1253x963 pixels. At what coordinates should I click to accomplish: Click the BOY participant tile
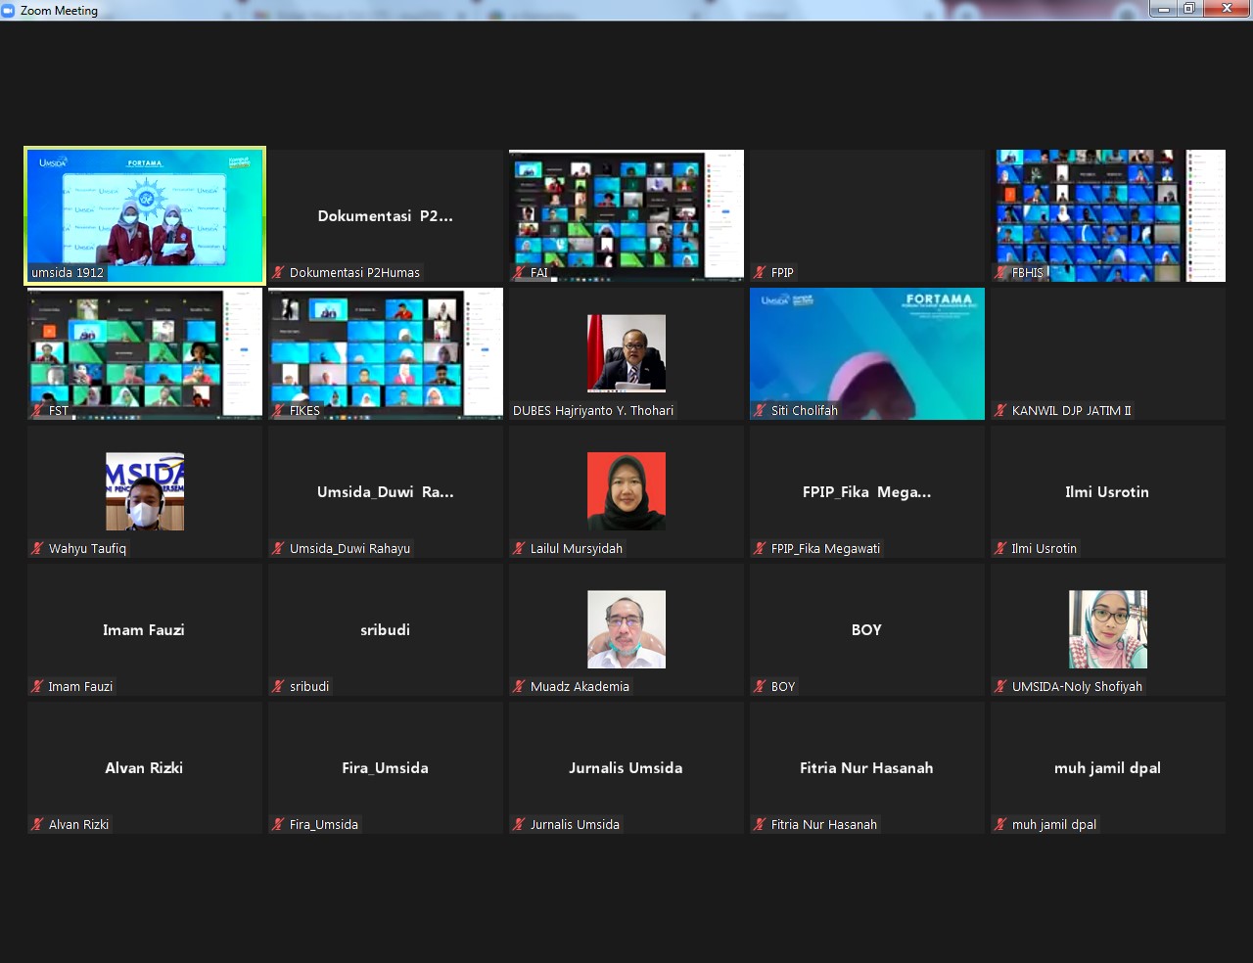867,629
